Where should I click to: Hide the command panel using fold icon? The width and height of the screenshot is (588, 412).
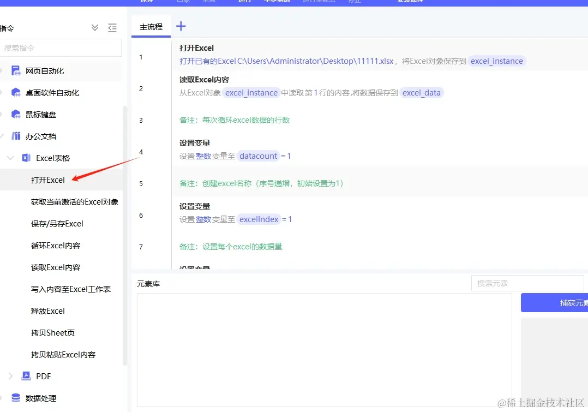(112, 27)
